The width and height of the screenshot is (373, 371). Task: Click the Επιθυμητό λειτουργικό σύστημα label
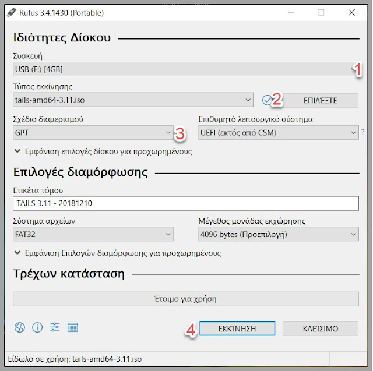255,119
